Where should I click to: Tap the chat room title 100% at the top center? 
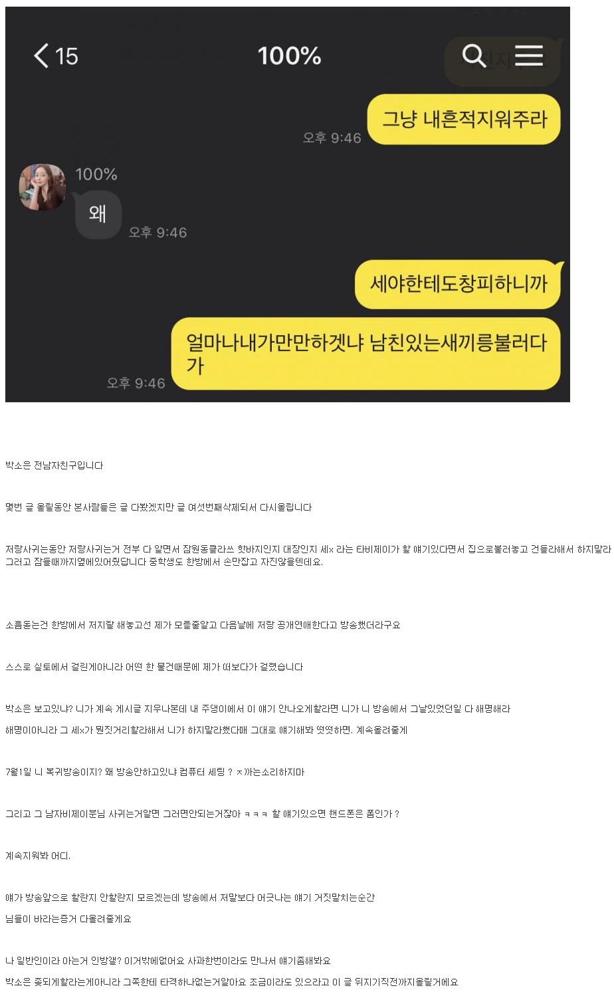[x=289, y=56]
